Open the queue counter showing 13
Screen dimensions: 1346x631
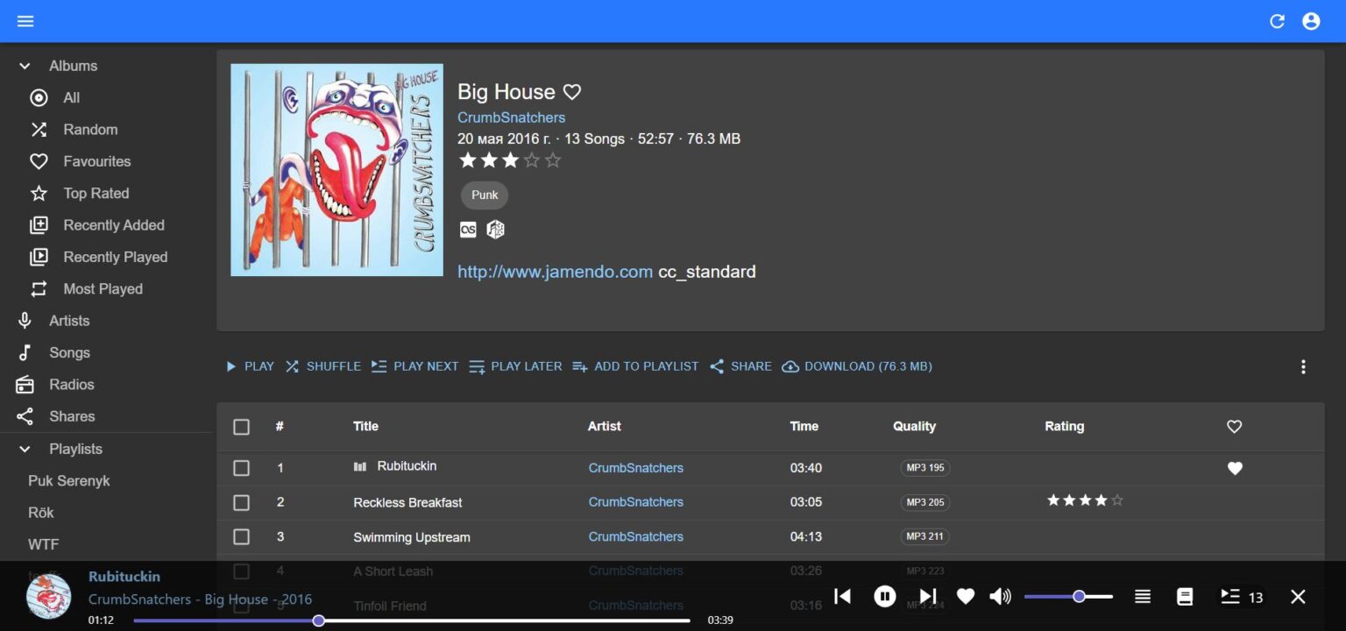tap(1243, 597)
